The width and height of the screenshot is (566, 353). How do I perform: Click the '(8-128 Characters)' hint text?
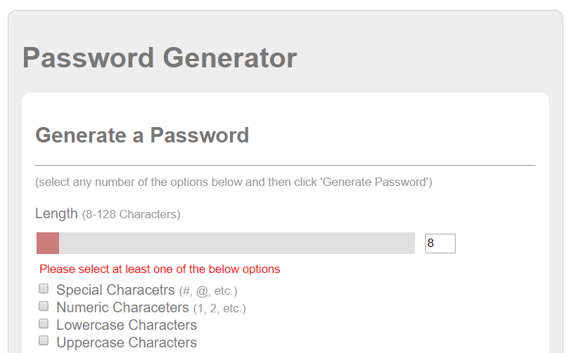[131, 214]
